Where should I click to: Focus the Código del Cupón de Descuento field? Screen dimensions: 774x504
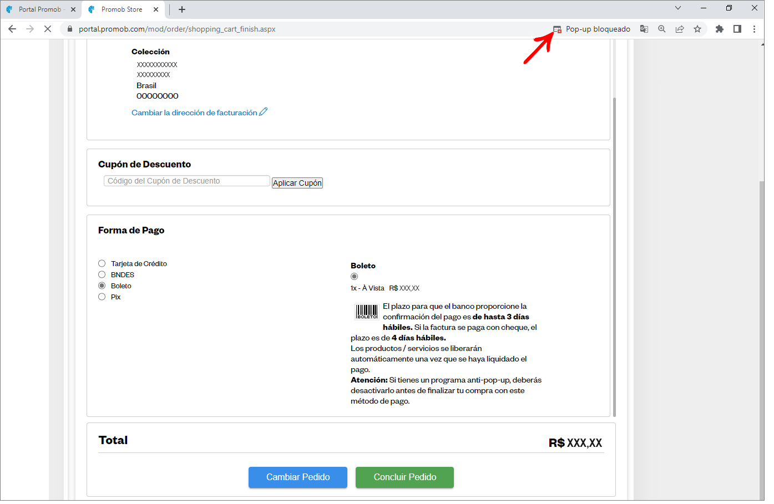[187, 181]
